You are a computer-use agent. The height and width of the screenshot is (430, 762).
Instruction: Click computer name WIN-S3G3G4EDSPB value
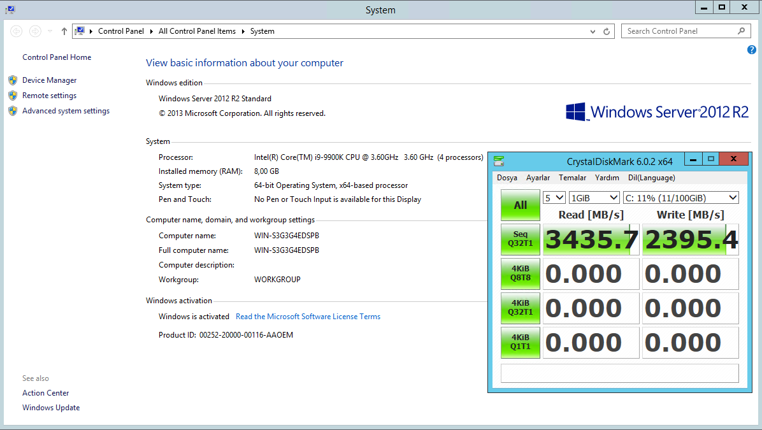click(x=287, y=236)
